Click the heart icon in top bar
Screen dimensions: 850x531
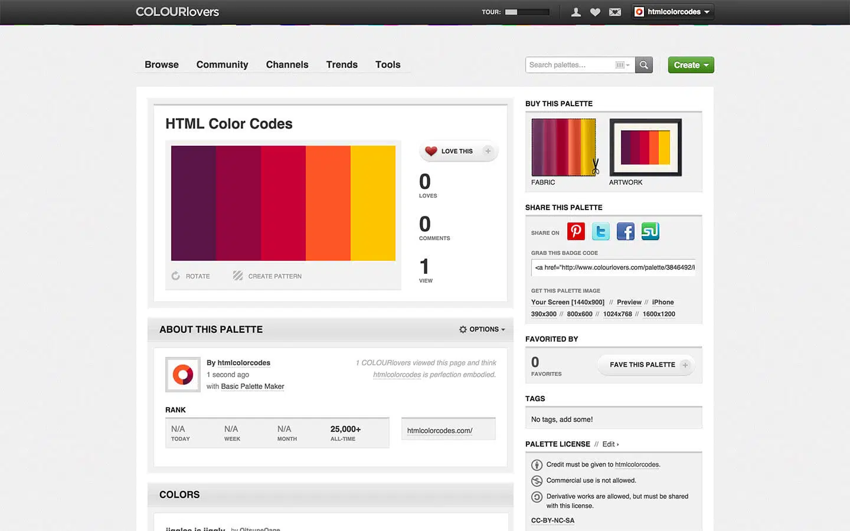click(x=595, y=12)
